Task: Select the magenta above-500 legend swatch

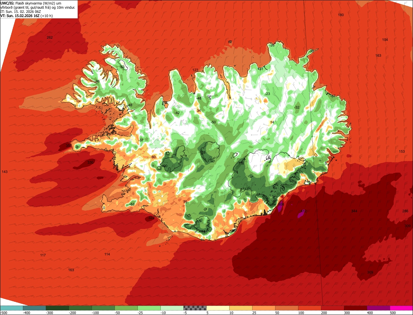Action: point(401,308)
